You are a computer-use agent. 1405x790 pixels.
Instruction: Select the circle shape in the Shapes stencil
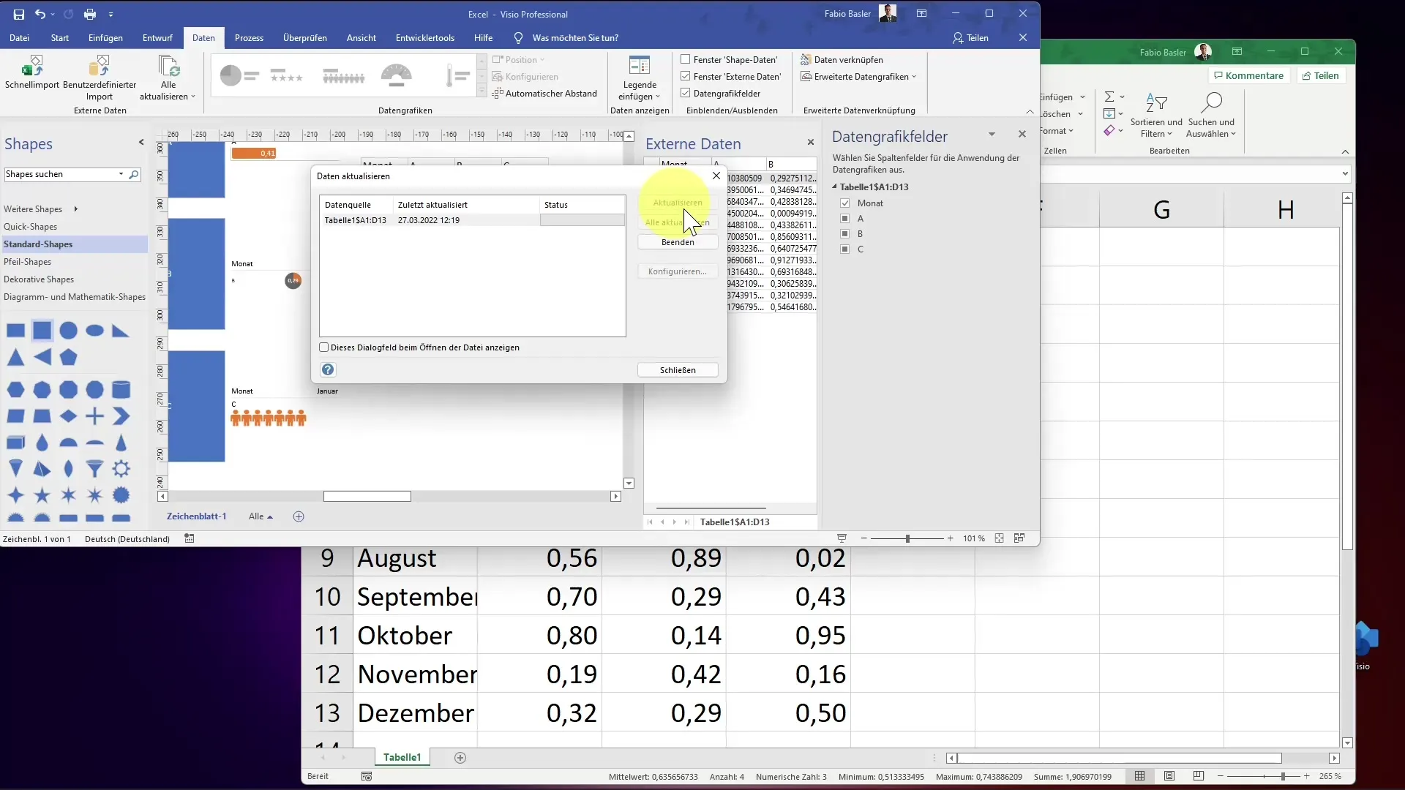coord(68,331)
